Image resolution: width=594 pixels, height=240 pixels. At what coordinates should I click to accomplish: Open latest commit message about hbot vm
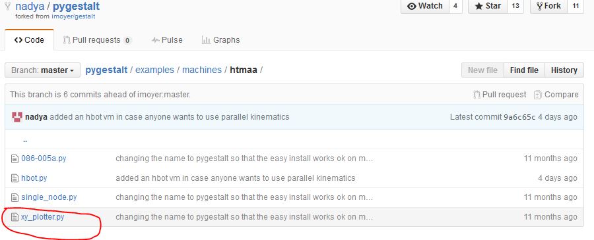pos(170,117)
